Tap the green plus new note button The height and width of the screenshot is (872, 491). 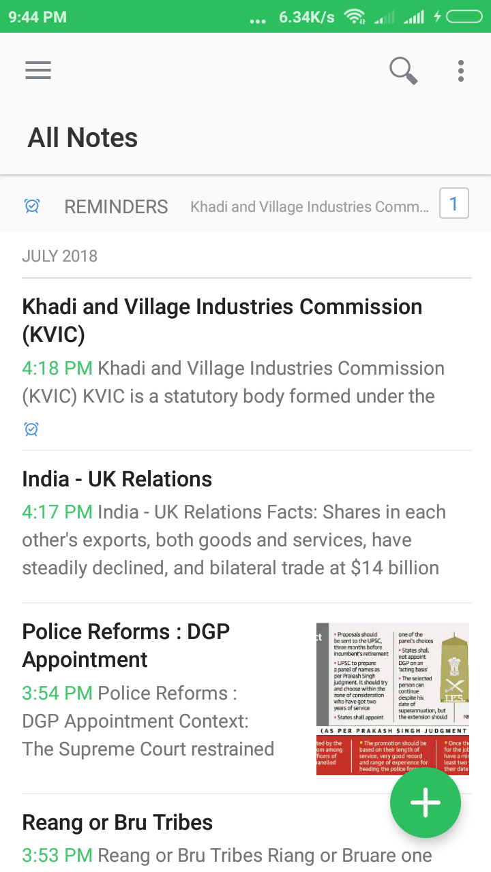pyautogui.click(x=426, y=803)
